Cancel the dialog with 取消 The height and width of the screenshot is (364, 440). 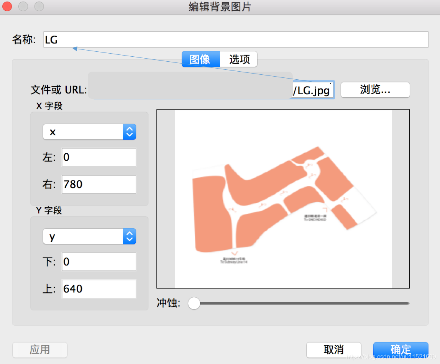point(333,349)
